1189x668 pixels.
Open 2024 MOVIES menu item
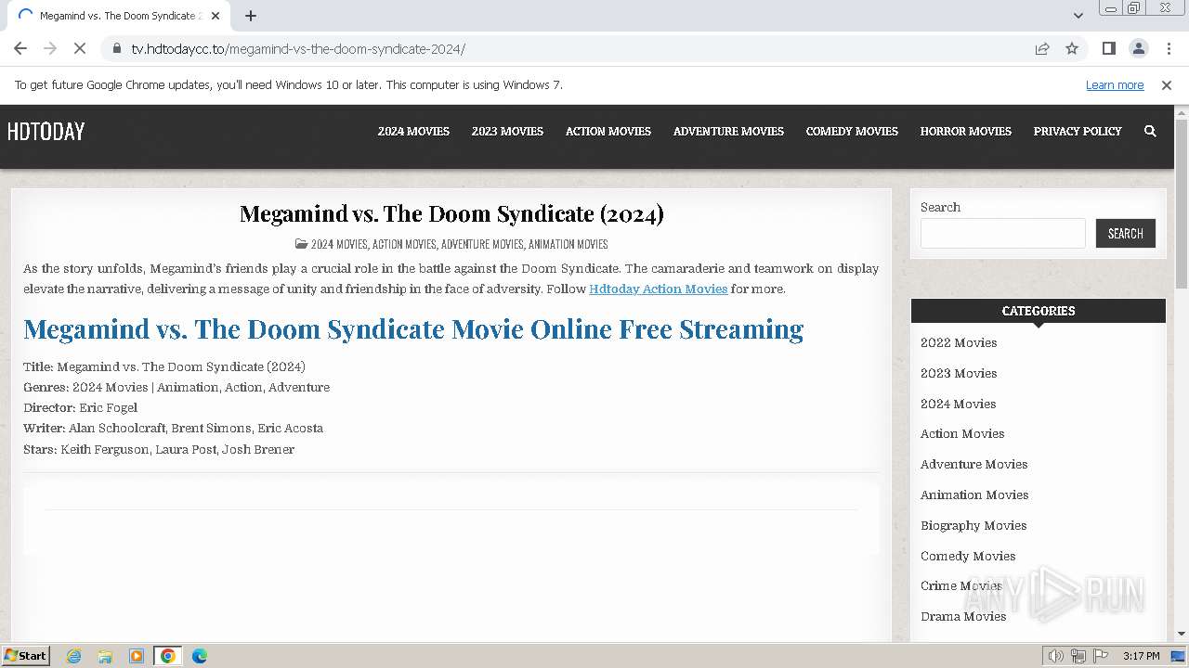click(413, 132)
